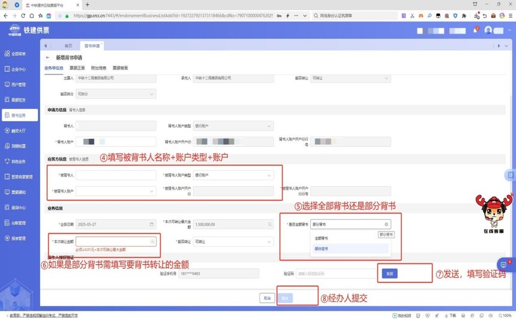Click the back arrow beside 新增背书申请

point(48,58)
